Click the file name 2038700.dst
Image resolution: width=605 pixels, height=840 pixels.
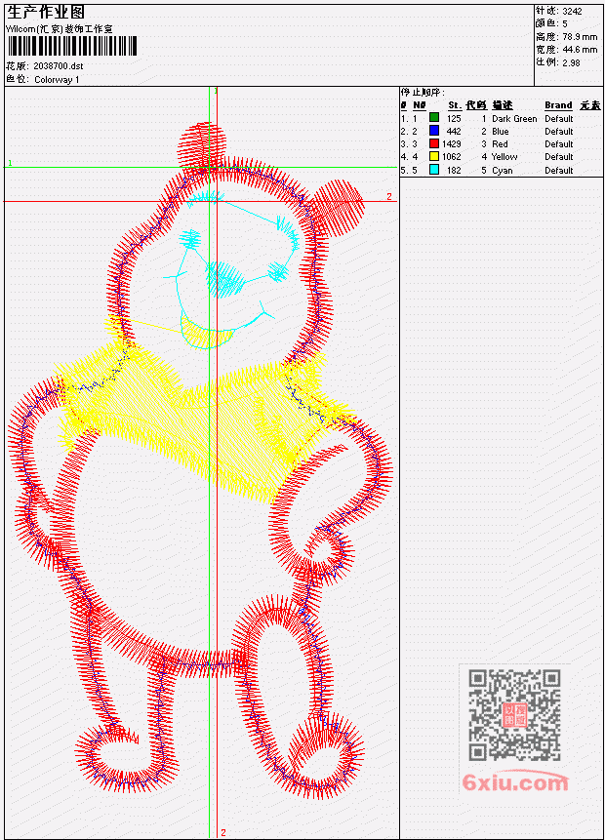pyautogui.click(x=59, y=66)
